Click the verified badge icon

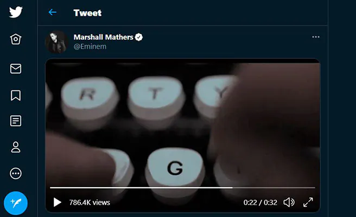pos(139,37)
